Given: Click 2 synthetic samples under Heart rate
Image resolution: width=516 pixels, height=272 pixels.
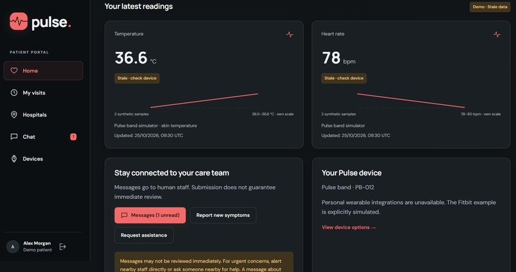Looking at the screenshot, I should [x=338, y=114].
